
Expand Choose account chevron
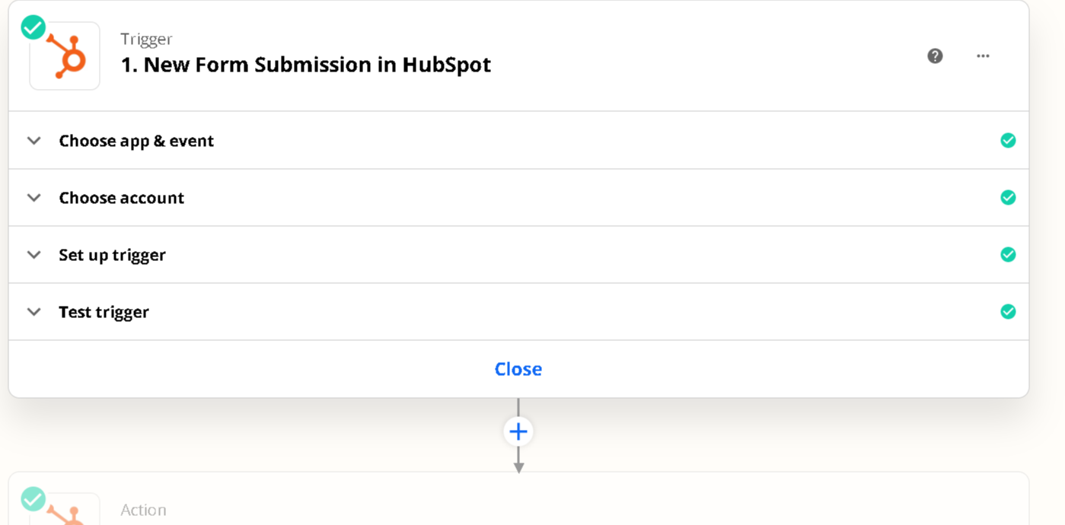pos(33,197)
